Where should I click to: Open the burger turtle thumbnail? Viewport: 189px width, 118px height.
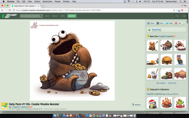[x=166, y=59]
